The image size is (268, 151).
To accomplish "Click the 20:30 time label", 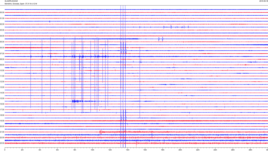I will (x=2, y=126).
